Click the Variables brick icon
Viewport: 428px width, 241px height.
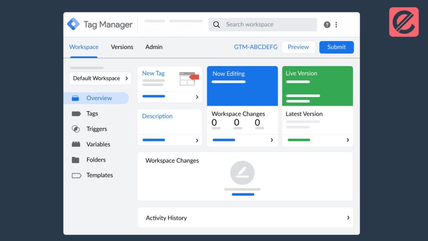[x=76, y=144]
